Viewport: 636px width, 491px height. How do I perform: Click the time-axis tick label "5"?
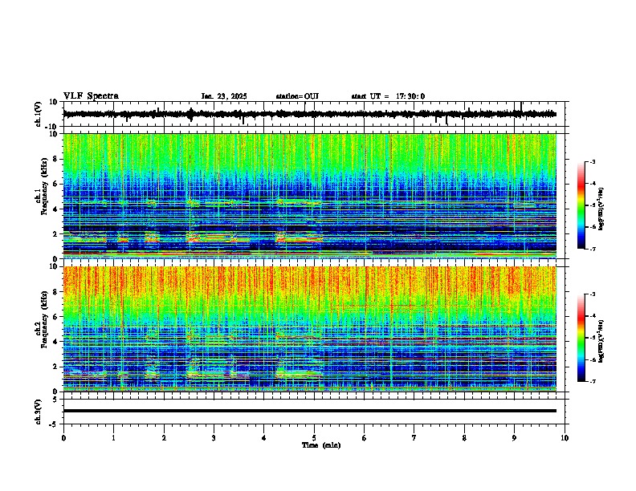314,438
